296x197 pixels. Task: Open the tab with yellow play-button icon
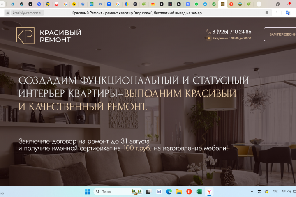point(74,4)
